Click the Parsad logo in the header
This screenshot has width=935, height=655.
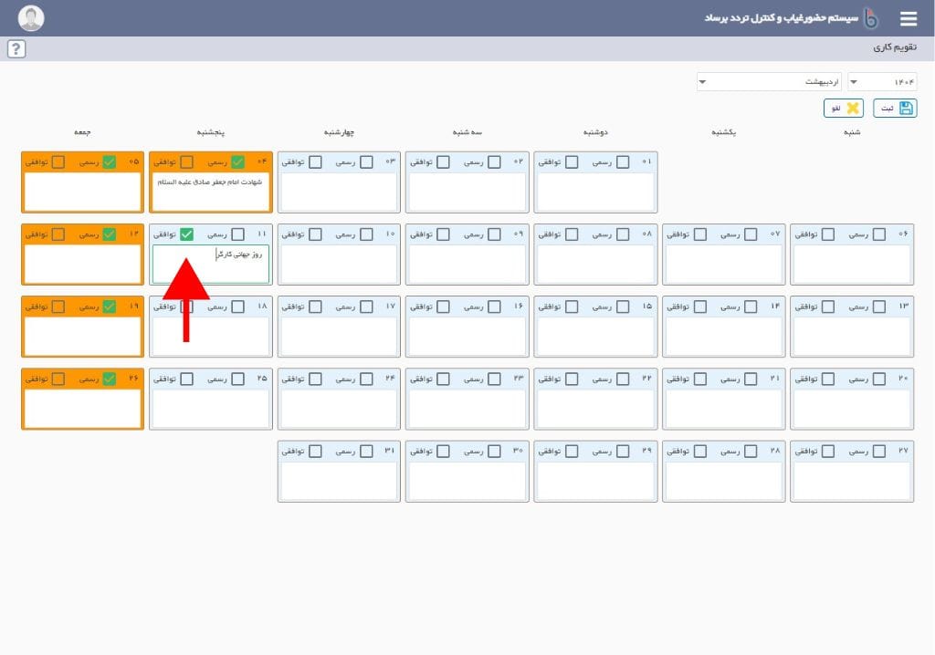870,18
